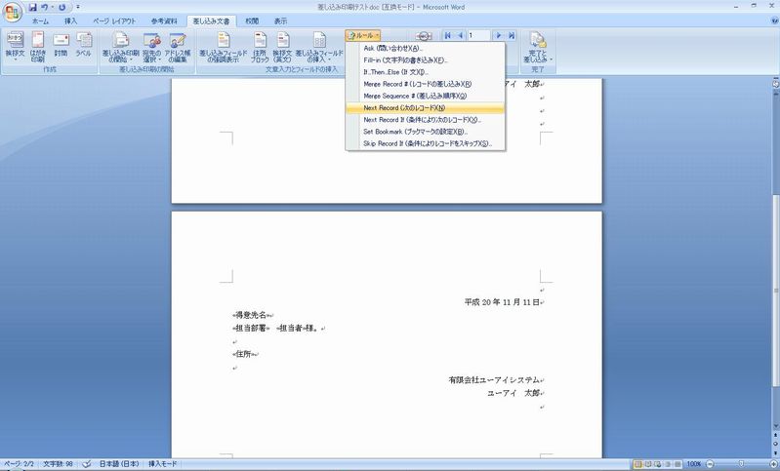Image resolution: width=780 pixels, height=471 pixels.
Task: Select Set Bookmark menu item
Action: tap(426, 132)
